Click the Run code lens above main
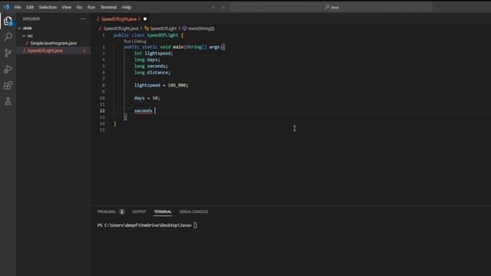Viewport: 491px width, 276px height. [x=127, y=41]
